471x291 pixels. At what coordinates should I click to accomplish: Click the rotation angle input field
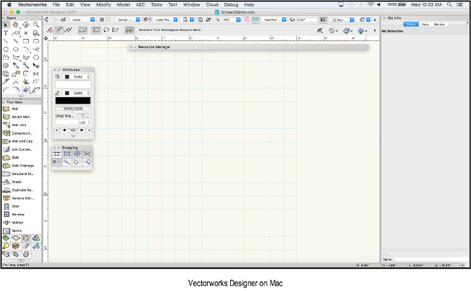(307, 19)
